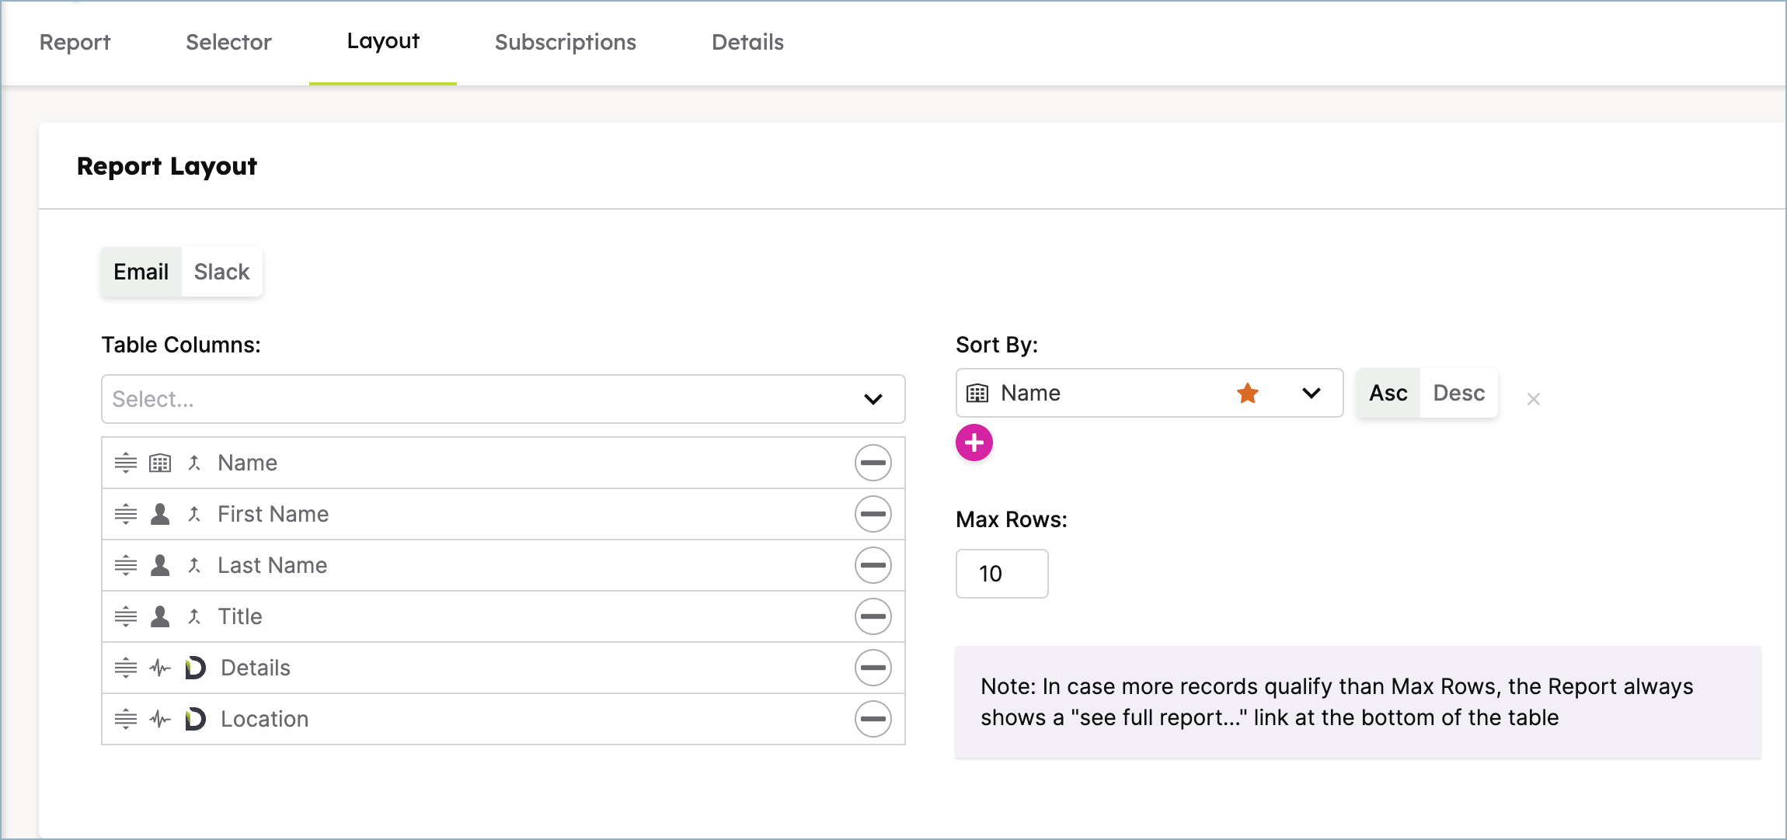Click the Name column label in the list
Viewport: 1787px width, 840px height.
[248, 463]
